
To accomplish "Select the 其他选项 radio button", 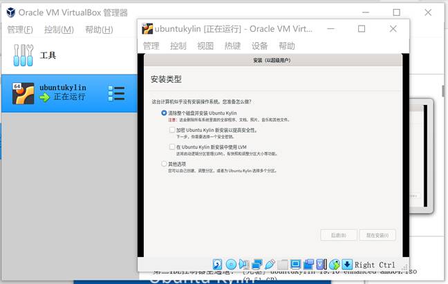I will tap(164, 164).
